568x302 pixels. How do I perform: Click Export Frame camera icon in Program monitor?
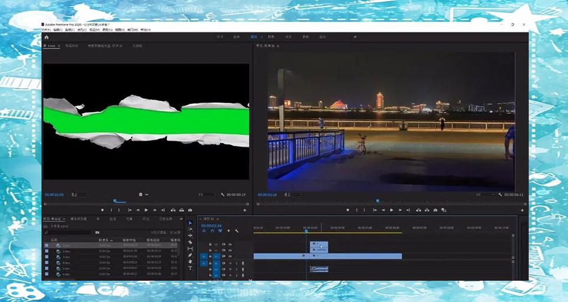tap(435, 210)
